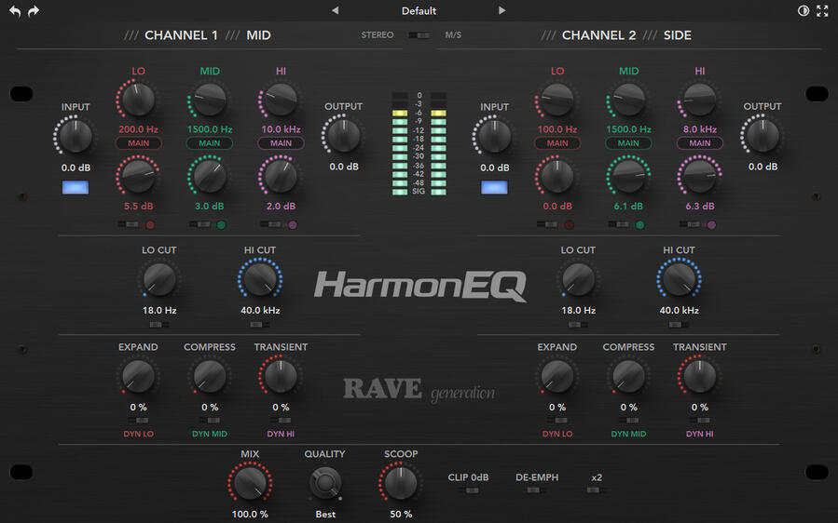Click Channel 1 HI MAIN button
838x523 pixels.
coord(282,143)
